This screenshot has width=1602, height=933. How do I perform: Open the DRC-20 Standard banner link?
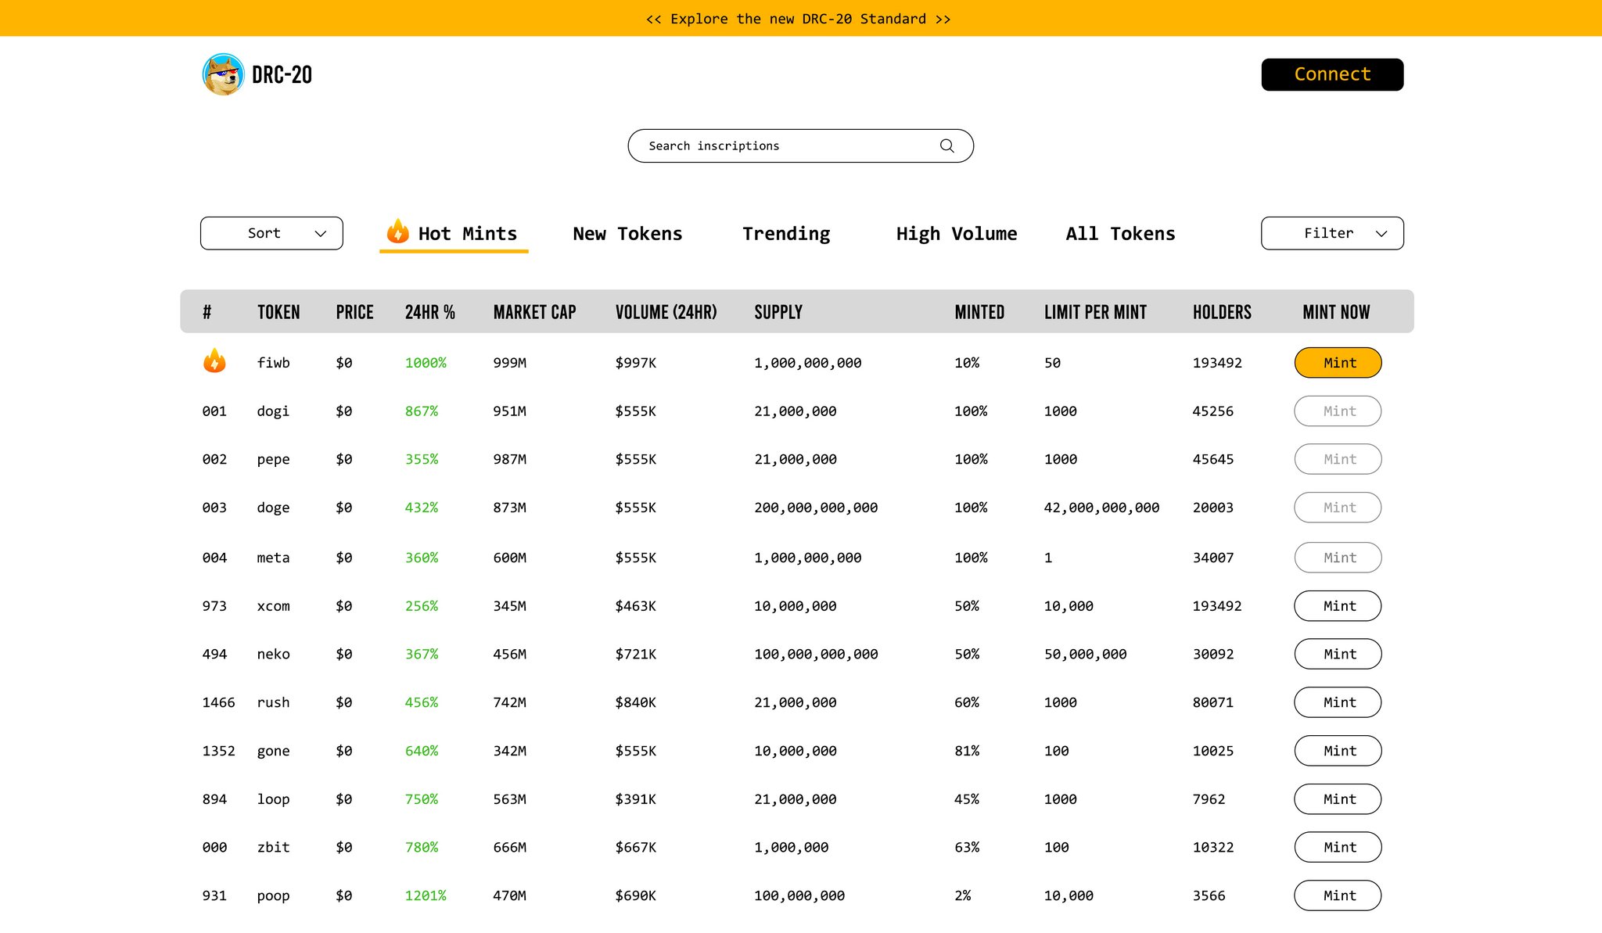[799, 19]
